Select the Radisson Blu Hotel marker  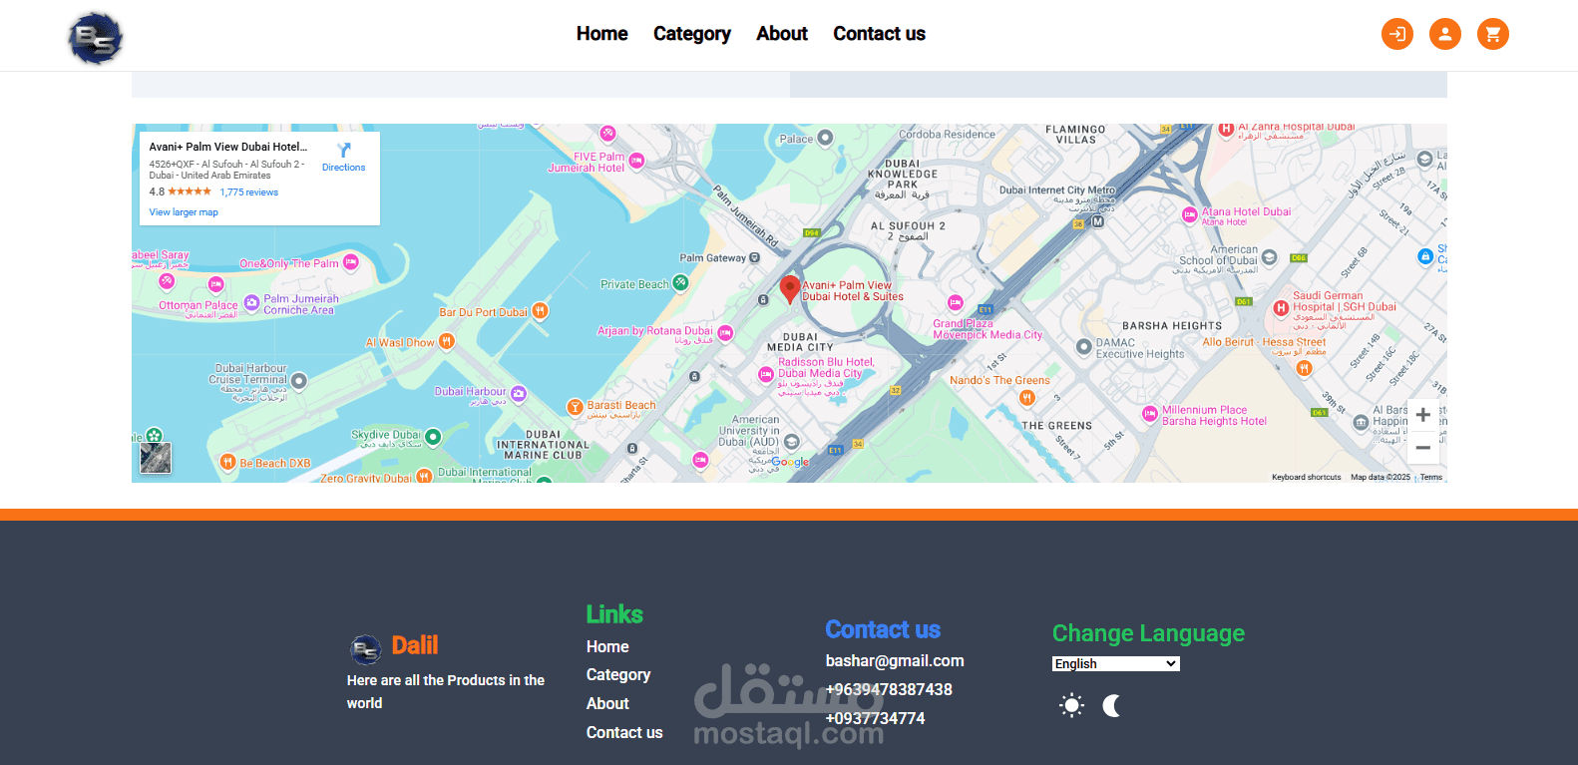(766, 374)
